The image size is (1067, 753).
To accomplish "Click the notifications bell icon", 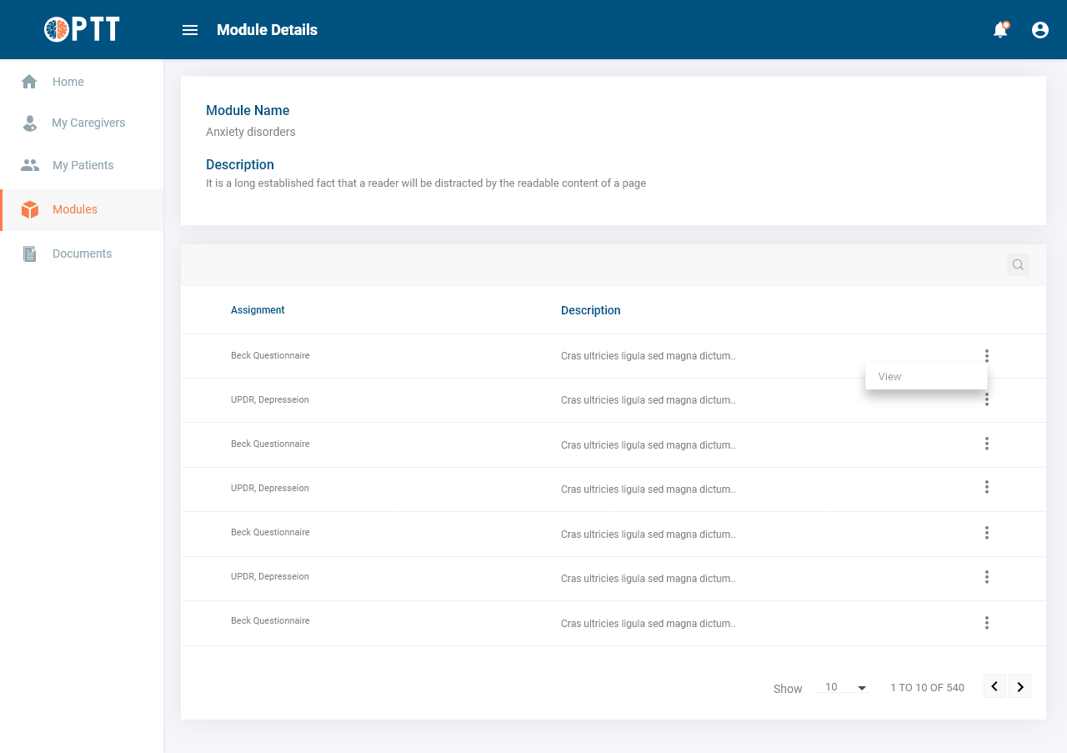I will [1000, 30].
